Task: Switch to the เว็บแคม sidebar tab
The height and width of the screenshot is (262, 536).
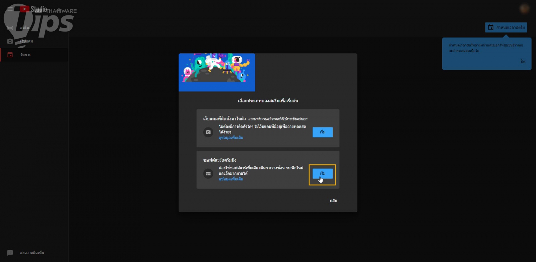Action: [x=26, y=41]
